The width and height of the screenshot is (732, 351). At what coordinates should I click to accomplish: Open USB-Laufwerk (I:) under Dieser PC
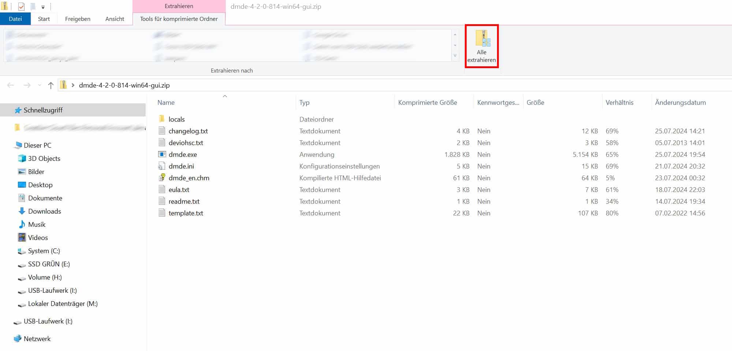point(52,290)
